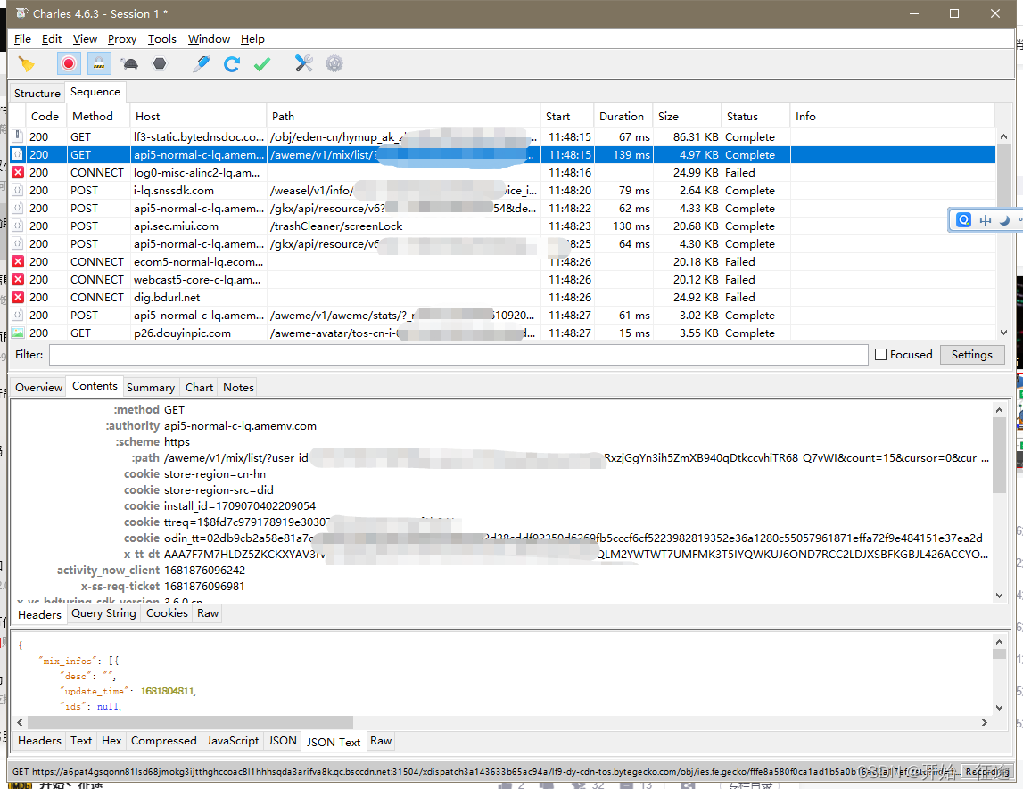Open the Tools menu
The width and height of the screenshot is (1023, 789).
[x=161, y=39]
